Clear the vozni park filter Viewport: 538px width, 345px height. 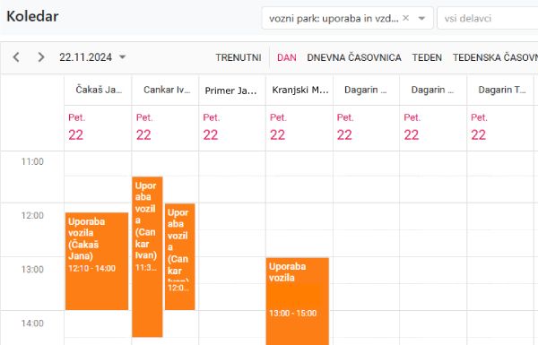coord(405,18)
